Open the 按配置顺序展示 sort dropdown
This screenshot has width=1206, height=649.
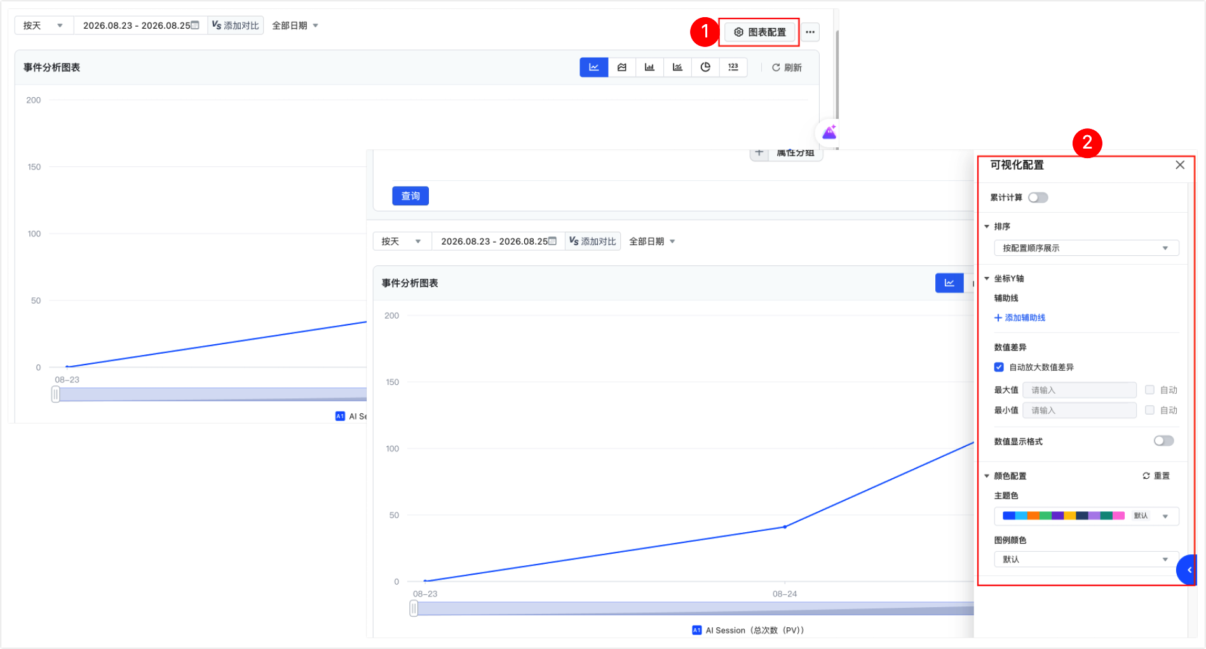point(1087,248)
